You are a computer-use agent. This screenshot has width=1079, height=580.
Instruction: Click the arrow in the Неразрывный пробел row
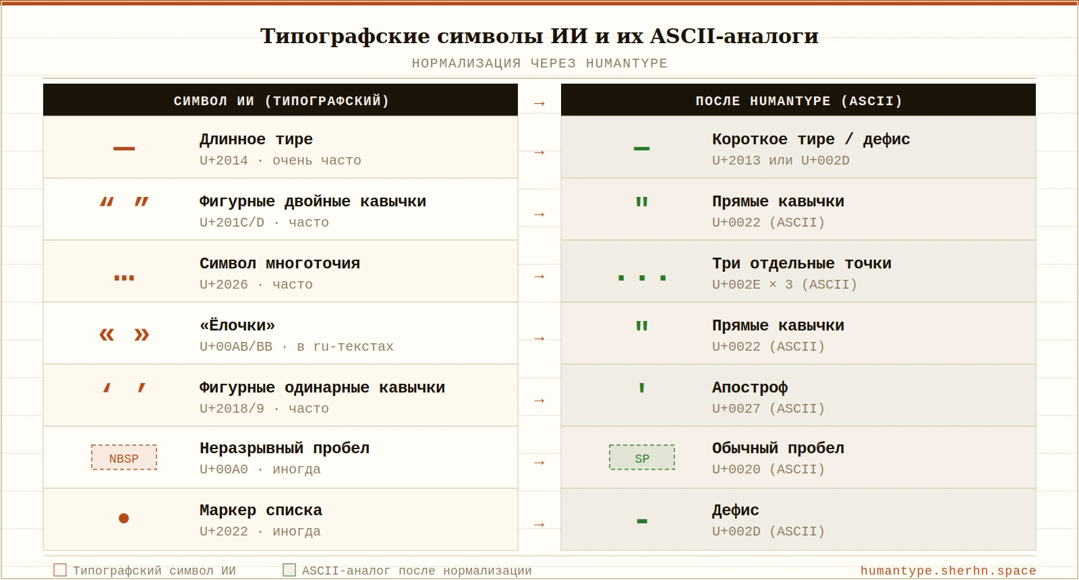(539, 463)
